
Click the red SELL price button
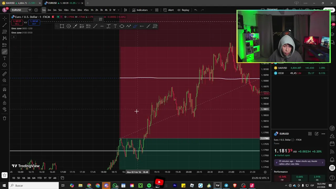pyautogui.click(x=17, y=23)
